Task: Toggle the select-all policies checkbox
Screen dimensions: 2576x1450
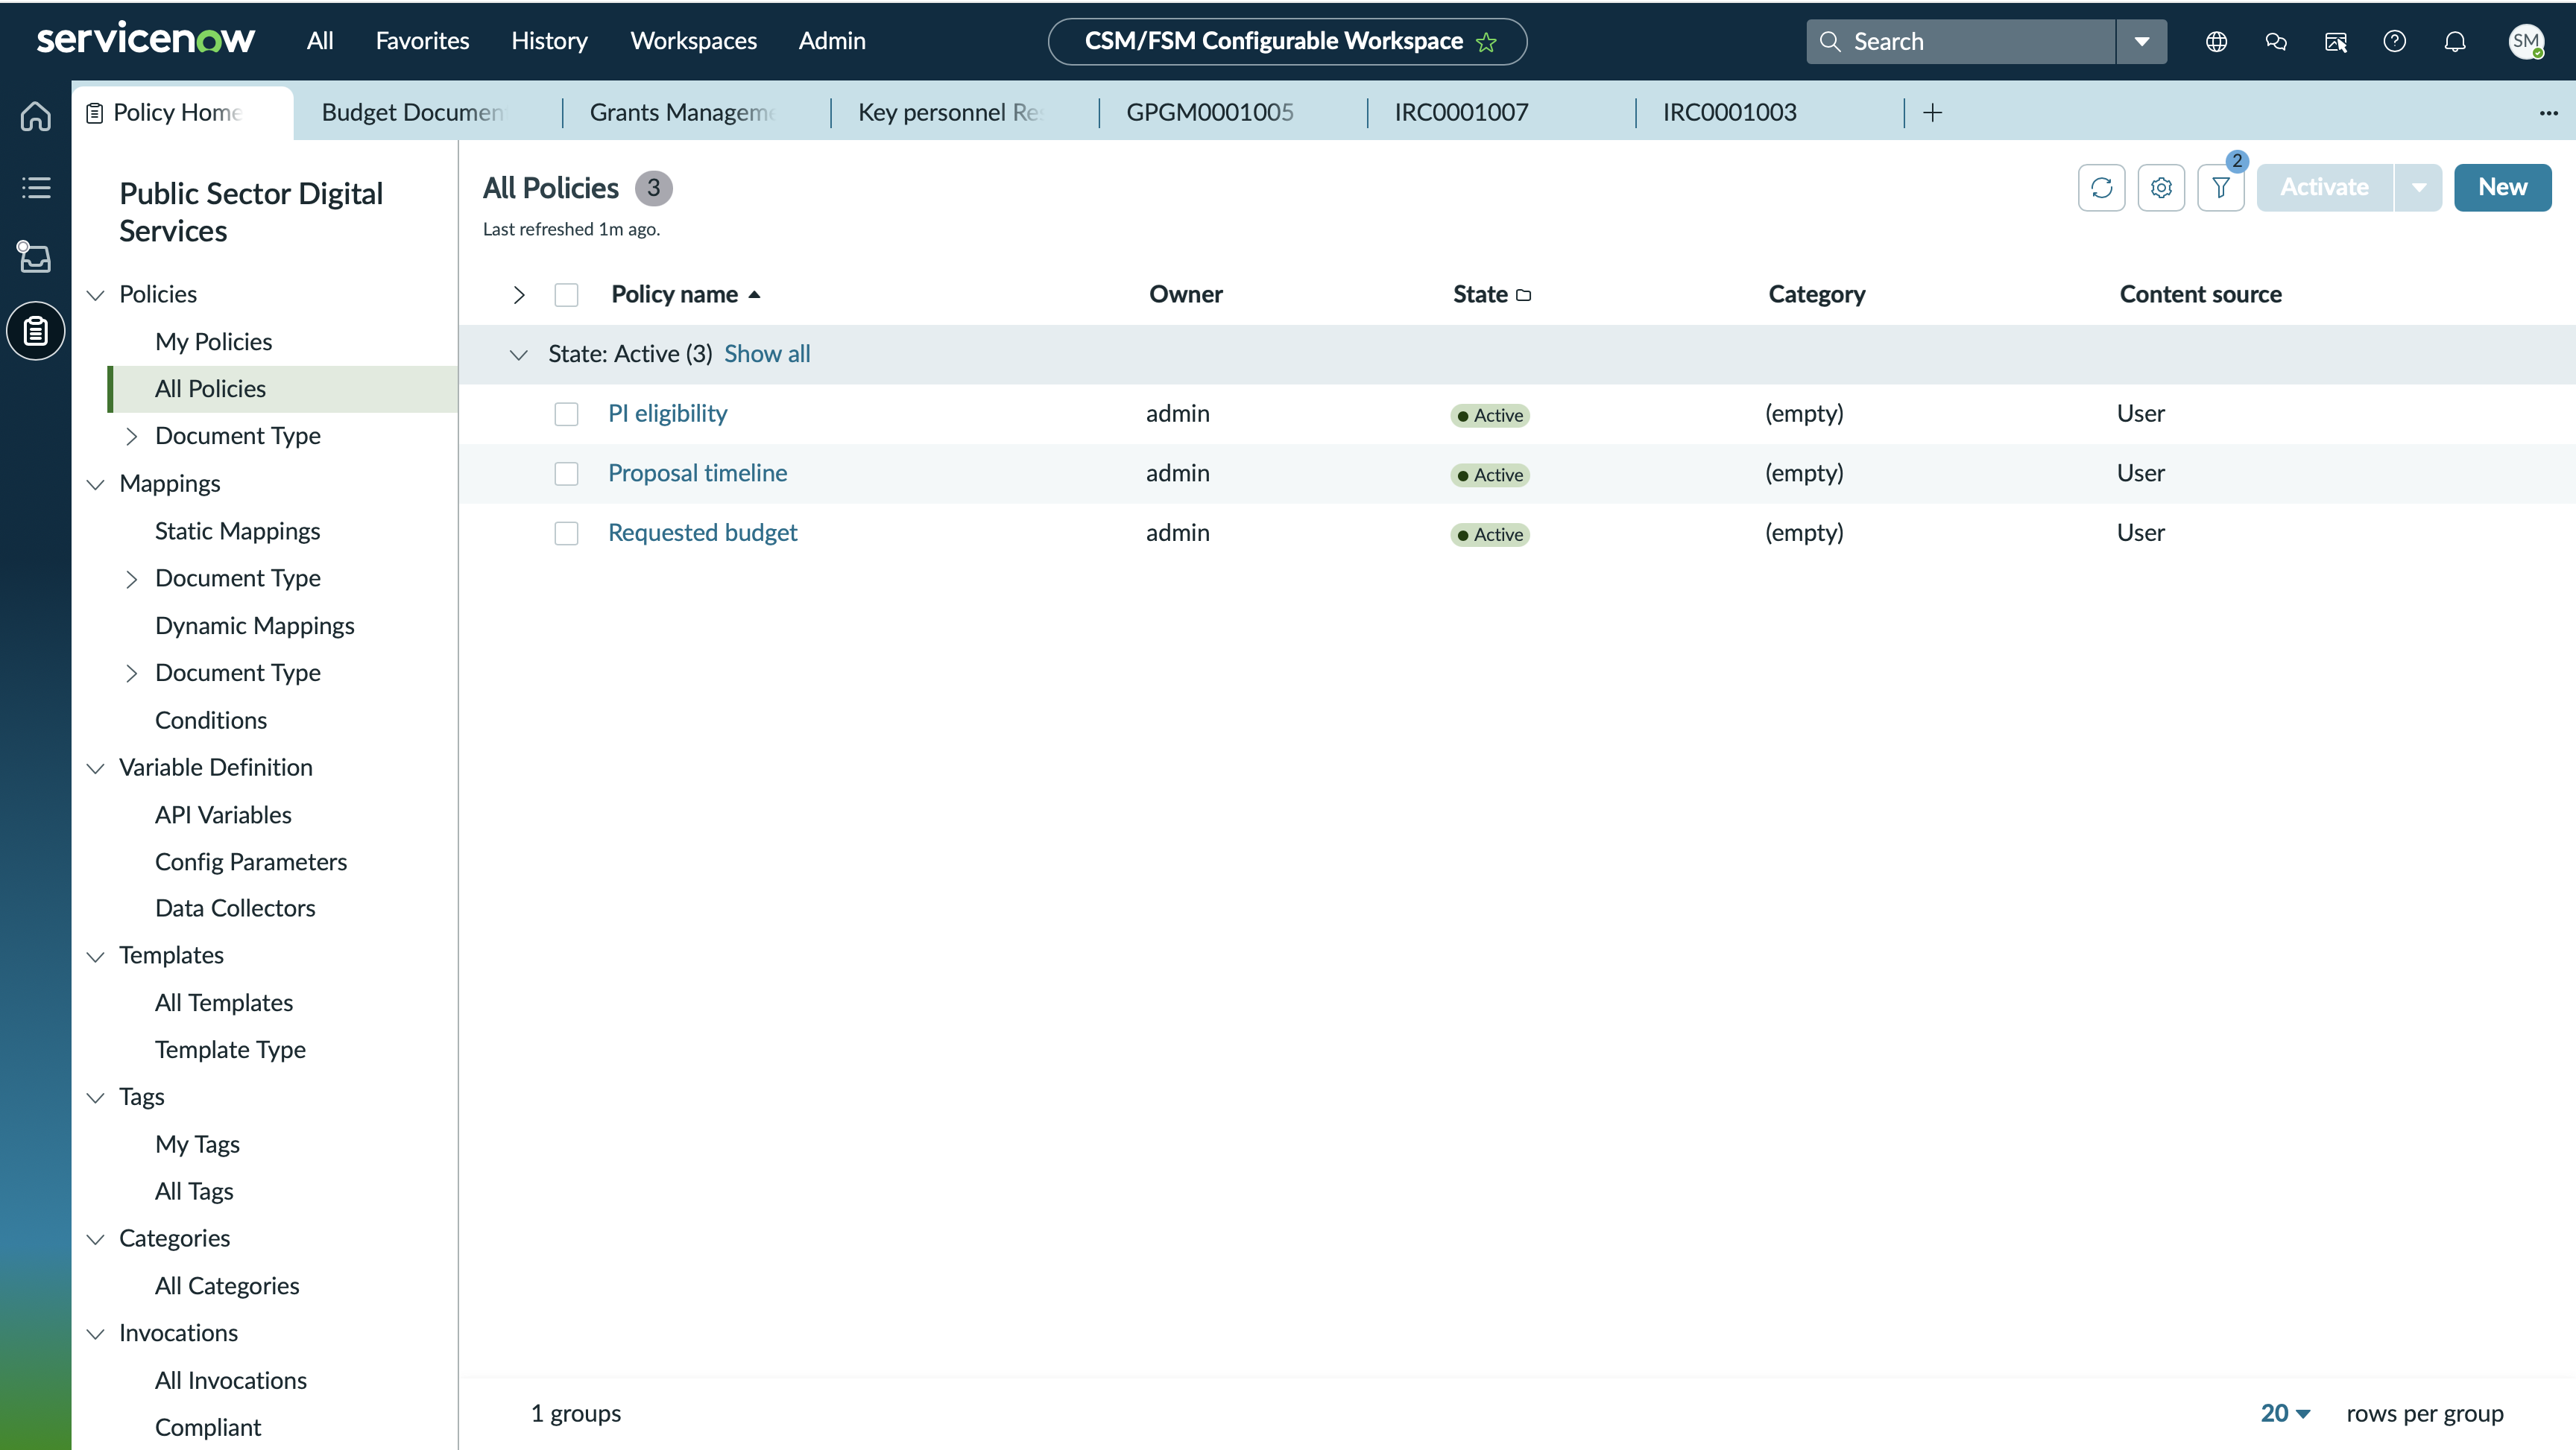Action: 566,294
